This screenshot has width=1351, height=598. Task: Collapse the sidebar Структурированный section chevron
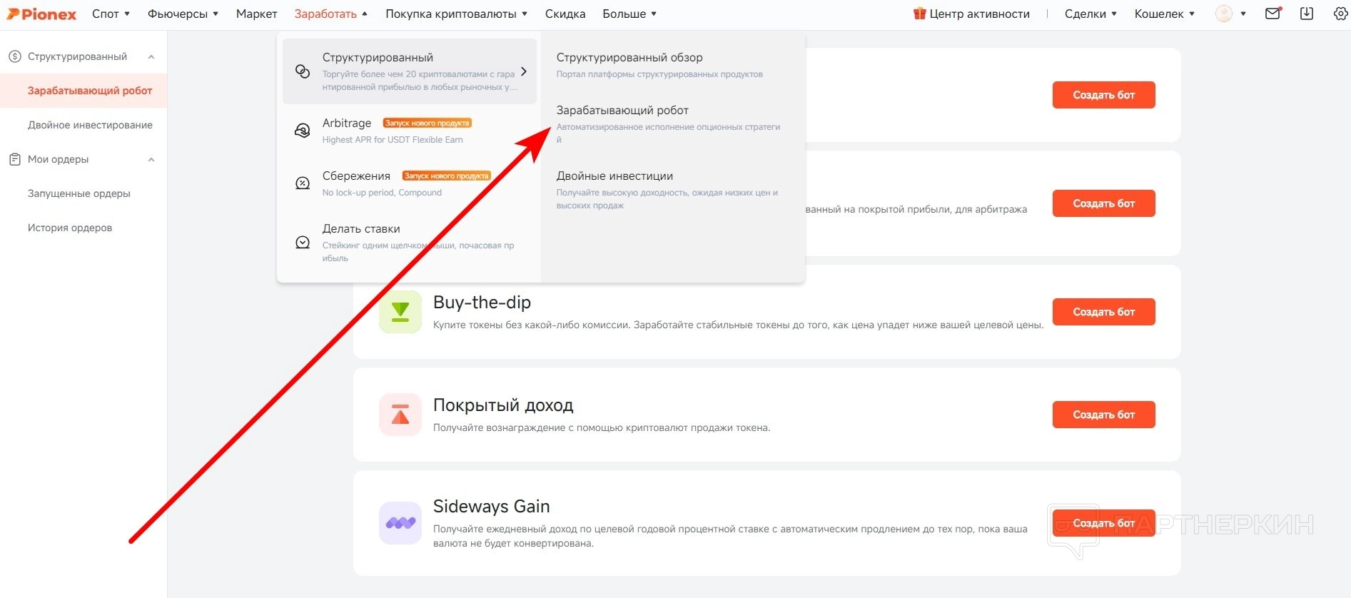[151, 57]
